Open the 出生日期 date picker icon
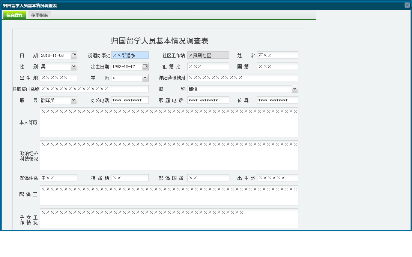 (145, 66)
